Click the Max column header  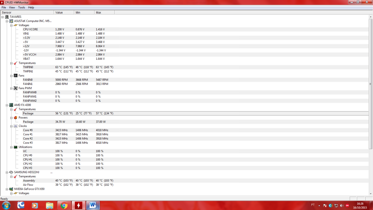point(104,12)
